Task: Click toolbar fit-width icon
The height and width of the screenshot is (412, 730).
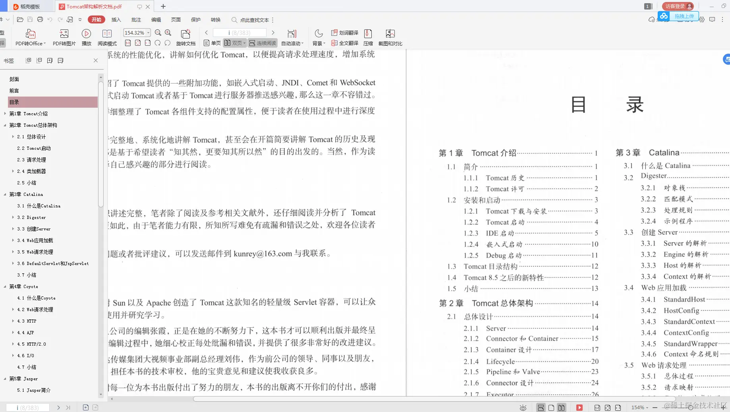Action: tap(148, 43)
